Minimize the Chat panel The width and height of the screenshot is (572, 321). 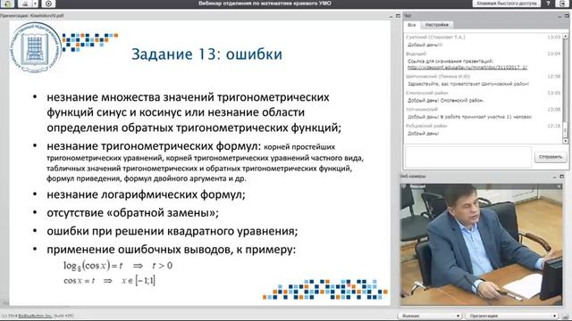560,16
